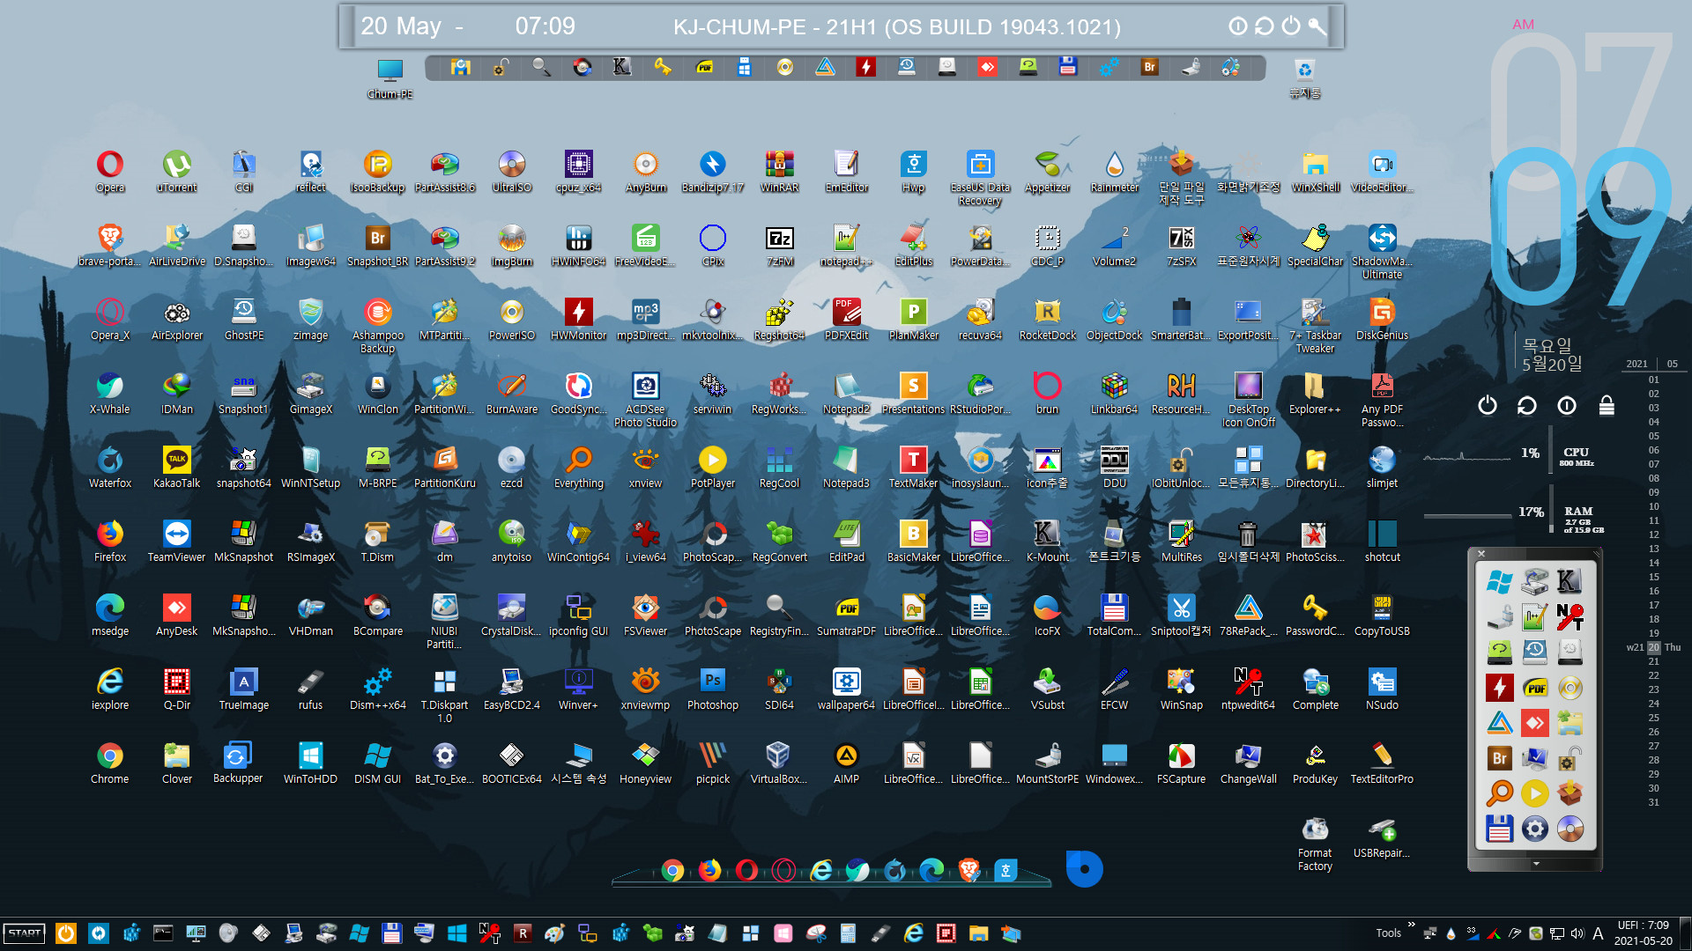This screenshot has width=1692, height=951.
Task: Click the red lightning icon in side launcher
Action: pos(1500,687)
